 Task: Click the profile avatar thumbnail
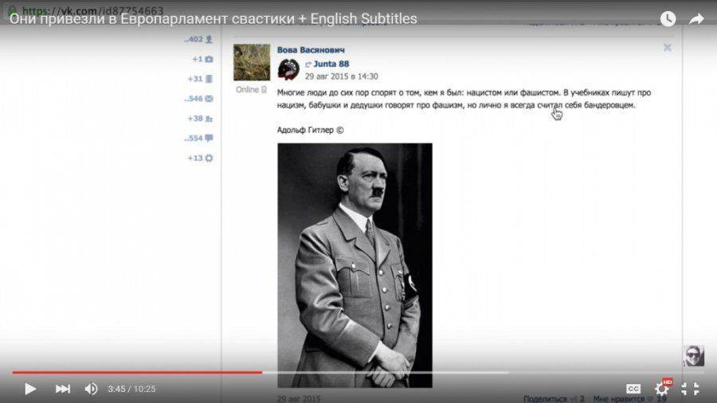coord(251,62)
